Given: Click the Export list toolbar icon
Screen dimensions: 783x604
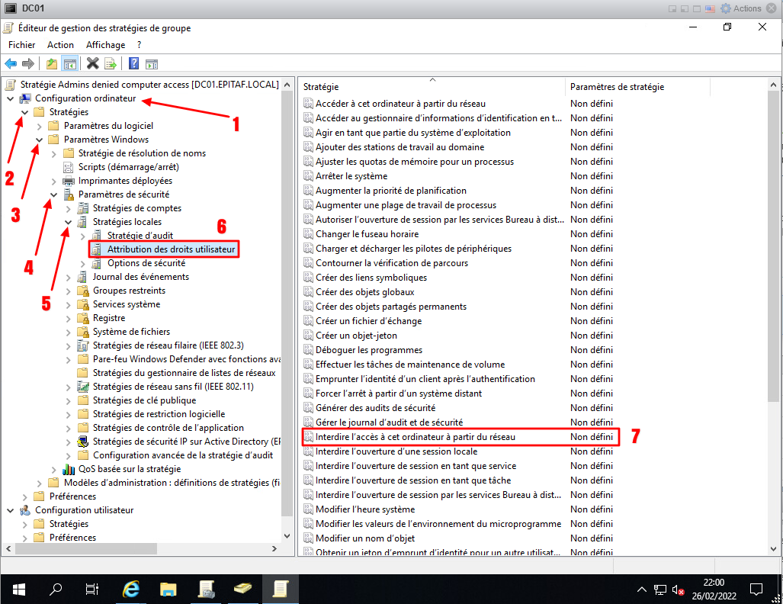Looking at the screenshot, I should 111,63.
